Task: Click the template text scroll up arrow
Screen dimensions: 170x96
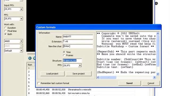Action: point(158,34)
